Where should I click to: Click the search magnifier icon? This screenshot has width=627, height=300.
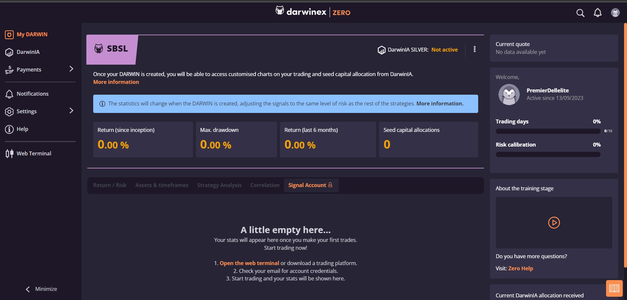(580, 13)
